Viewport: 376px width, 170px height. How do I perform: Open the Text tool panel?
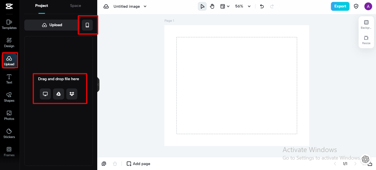coord(9,79)
